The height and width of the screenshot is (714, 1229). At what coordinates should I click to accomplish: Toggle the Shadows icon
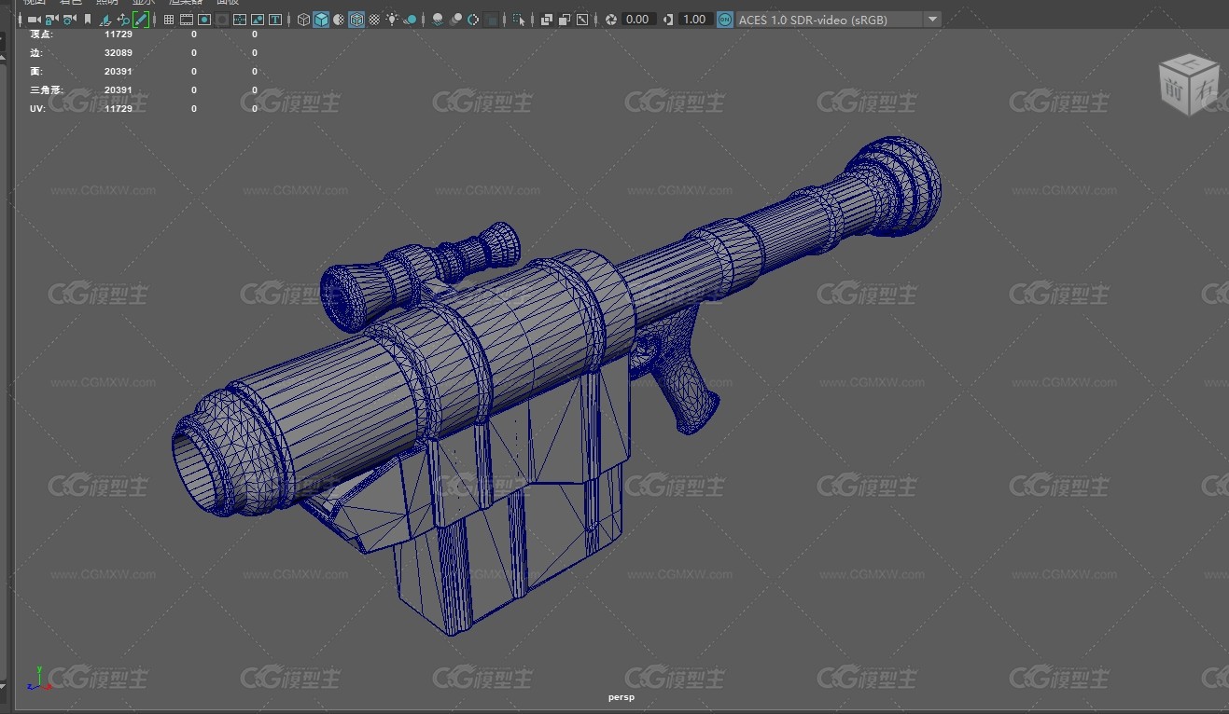(x=410, y=20)
